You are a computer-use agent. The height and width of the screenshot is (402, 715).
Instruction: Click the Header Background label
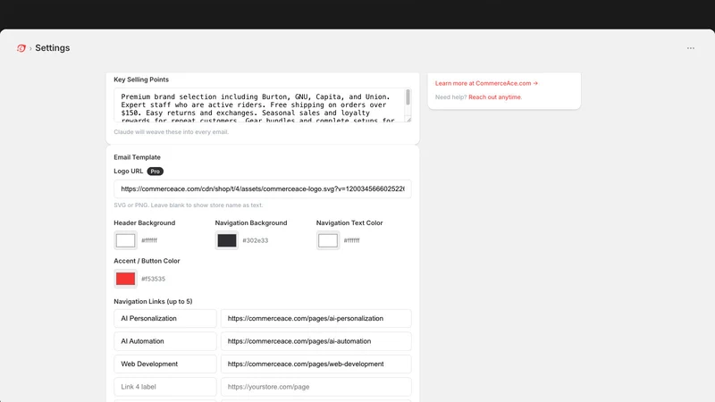[145, 222]
